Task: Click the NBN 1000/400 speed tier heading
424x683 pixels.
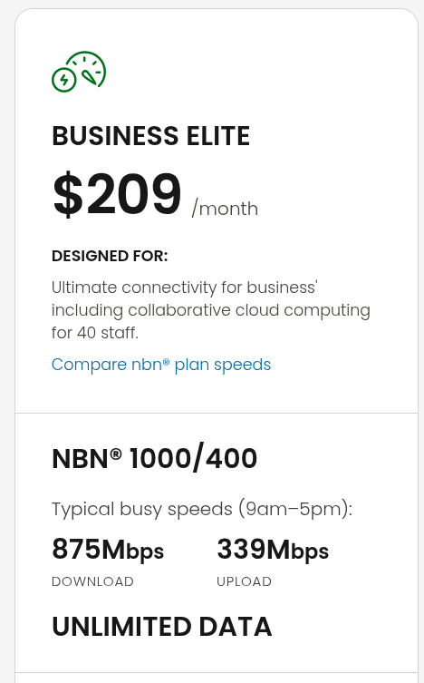Action: pos(154,458)
